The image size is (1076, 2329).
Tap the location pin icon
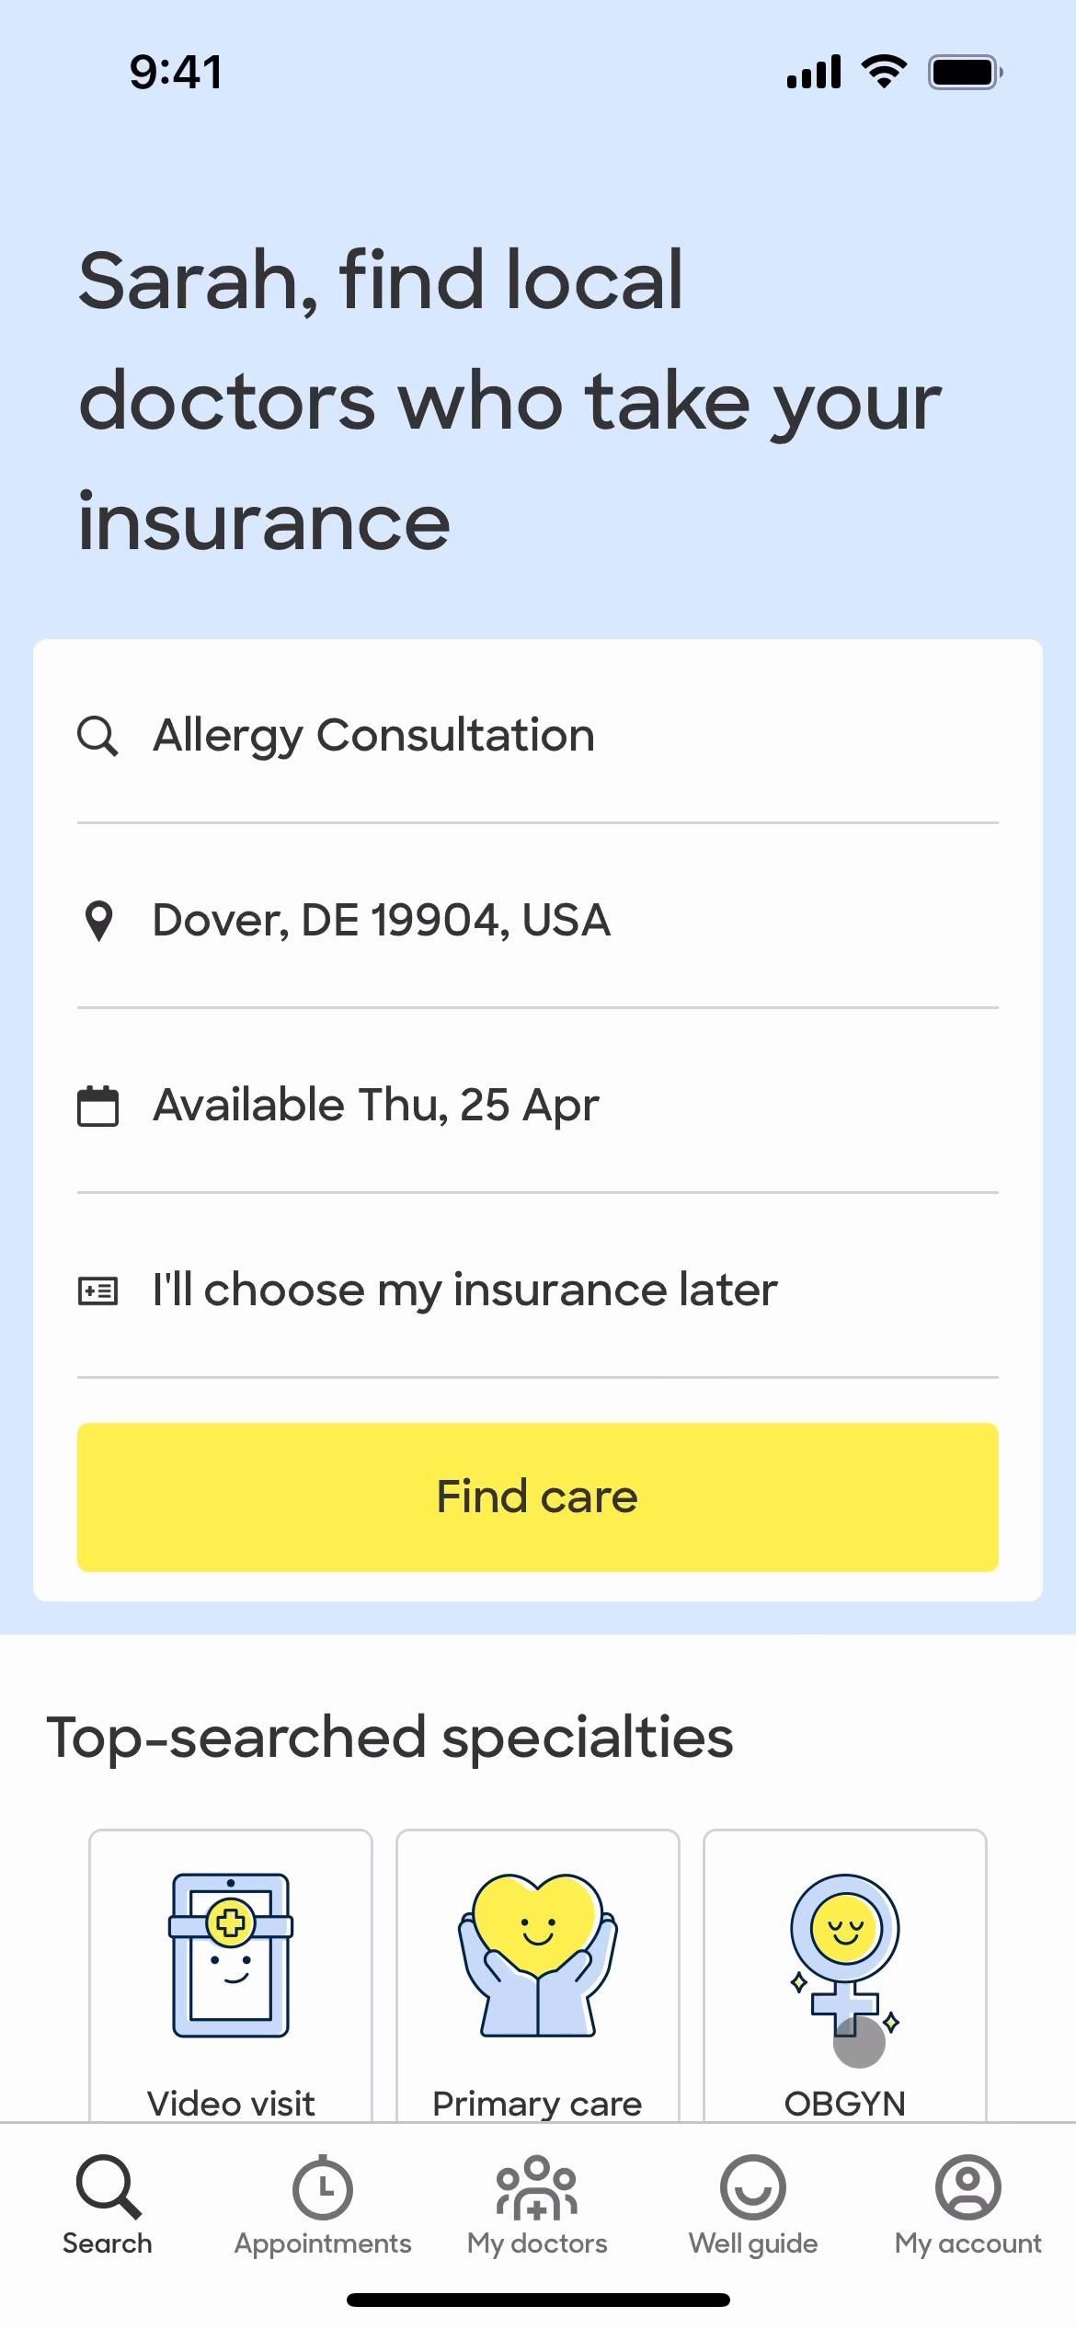click(x=98, y=921)
